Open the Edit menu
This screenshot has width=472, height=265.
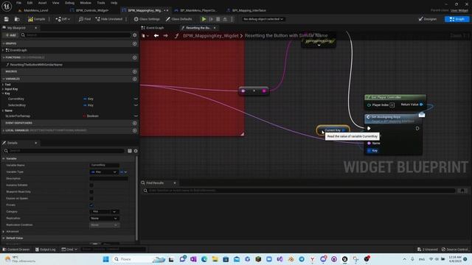pyautogui.click(x=29, y=3)
